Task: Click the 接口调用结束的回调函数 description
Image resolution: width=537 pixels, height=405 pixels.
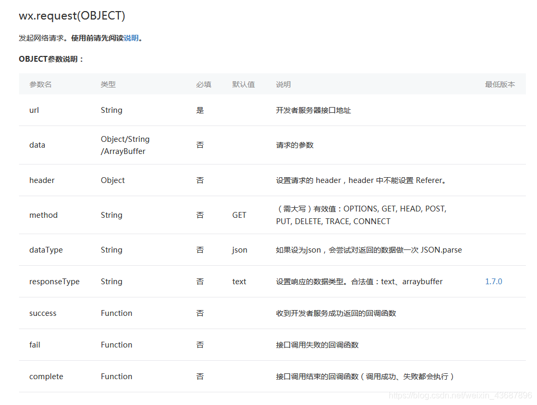Action: tap(365, 377)
